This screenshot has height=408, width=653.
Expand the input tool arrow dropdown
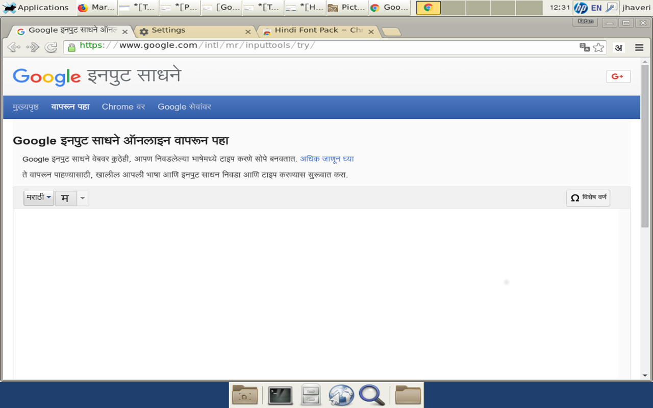83,198
